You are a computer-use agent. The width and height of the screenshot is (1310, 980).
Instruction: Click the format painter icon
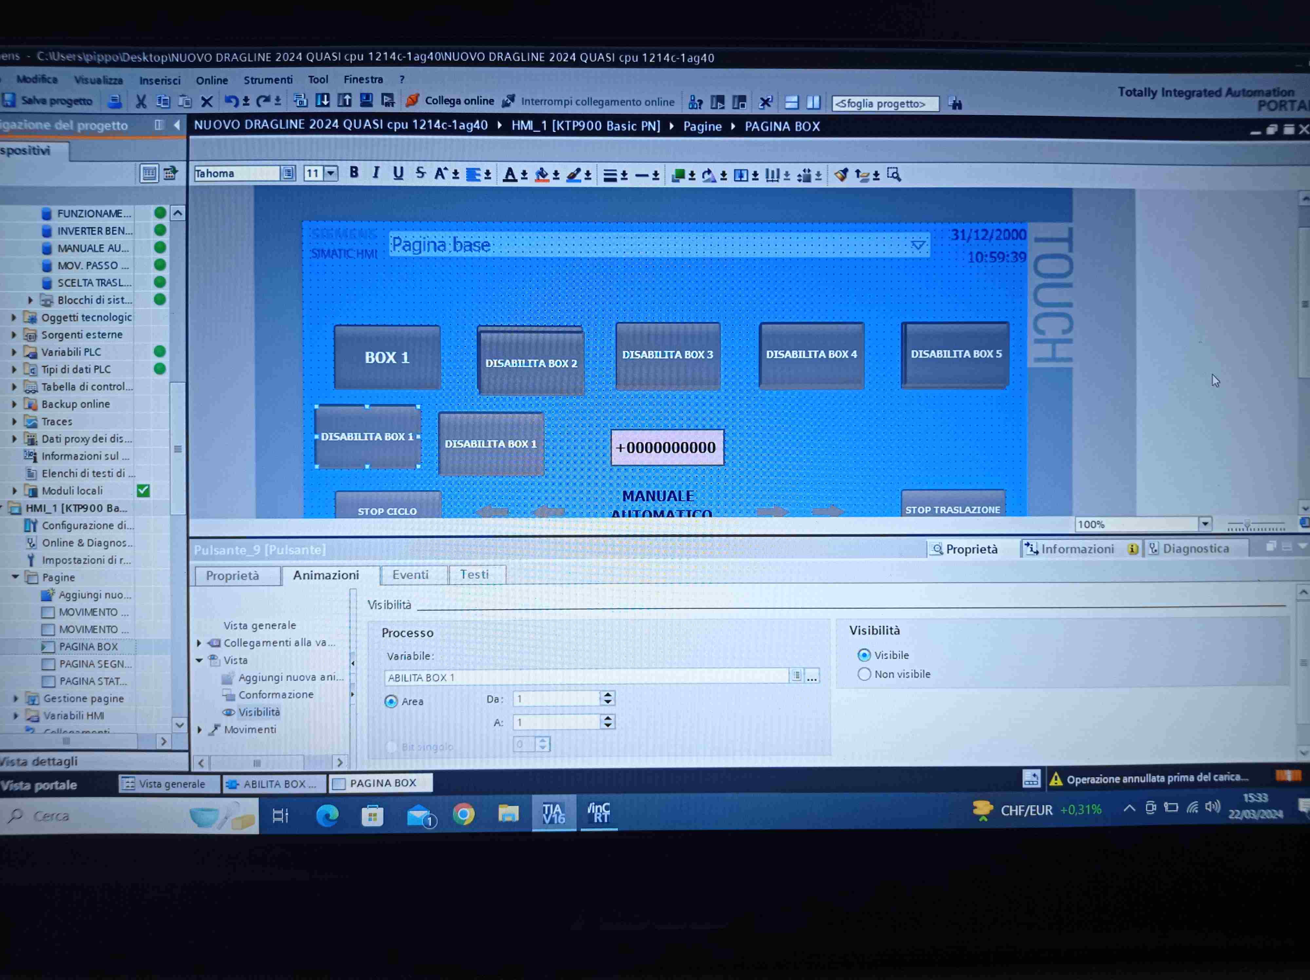pyautogui.click(x=840, y=175)
